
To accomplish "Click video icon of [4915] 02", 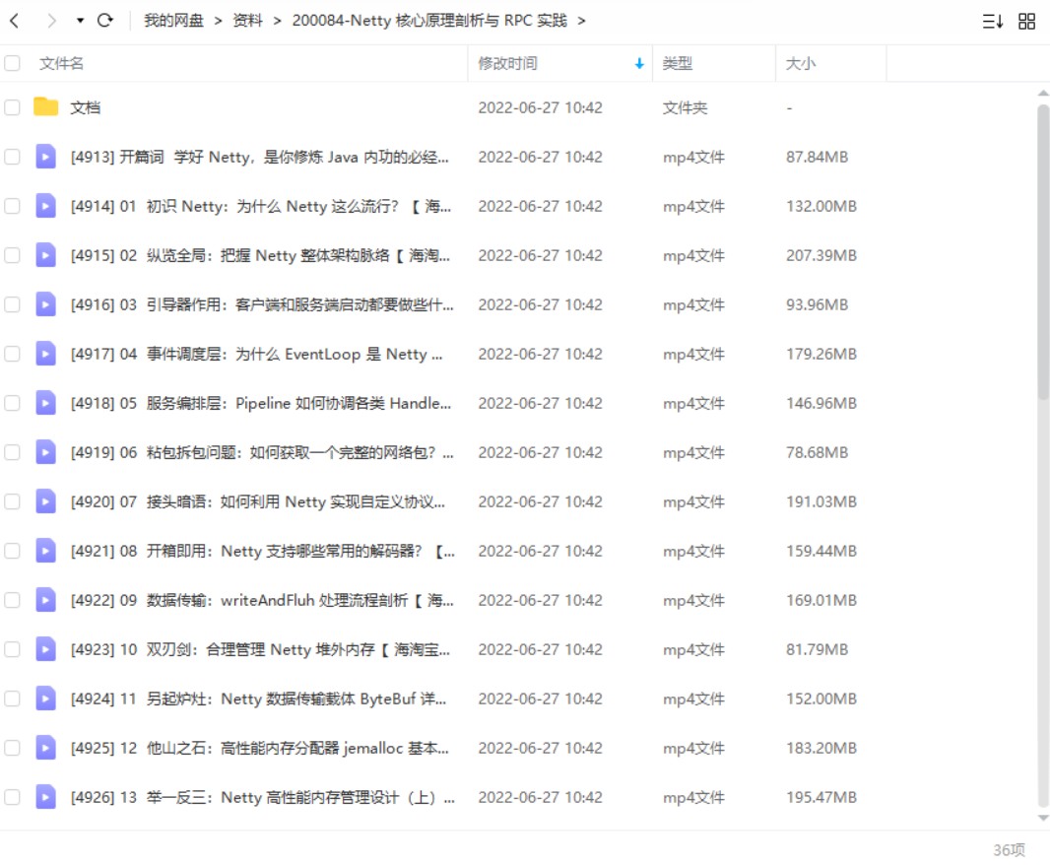I will point(45,255).
